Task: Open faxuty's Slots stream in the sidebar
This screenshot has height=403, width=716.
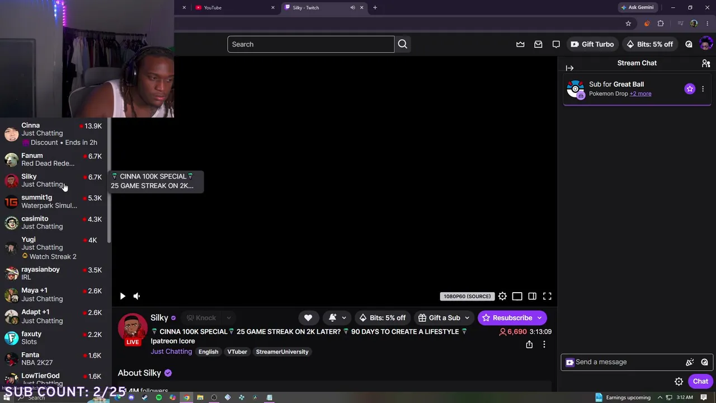Action: [x=54, y=338]
